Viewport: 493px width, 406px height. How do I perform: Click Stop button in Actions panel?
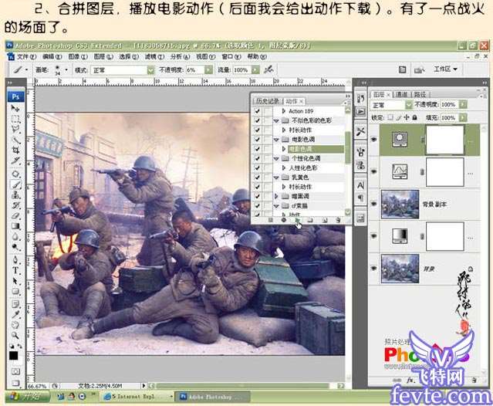click(x=270, y=220)
